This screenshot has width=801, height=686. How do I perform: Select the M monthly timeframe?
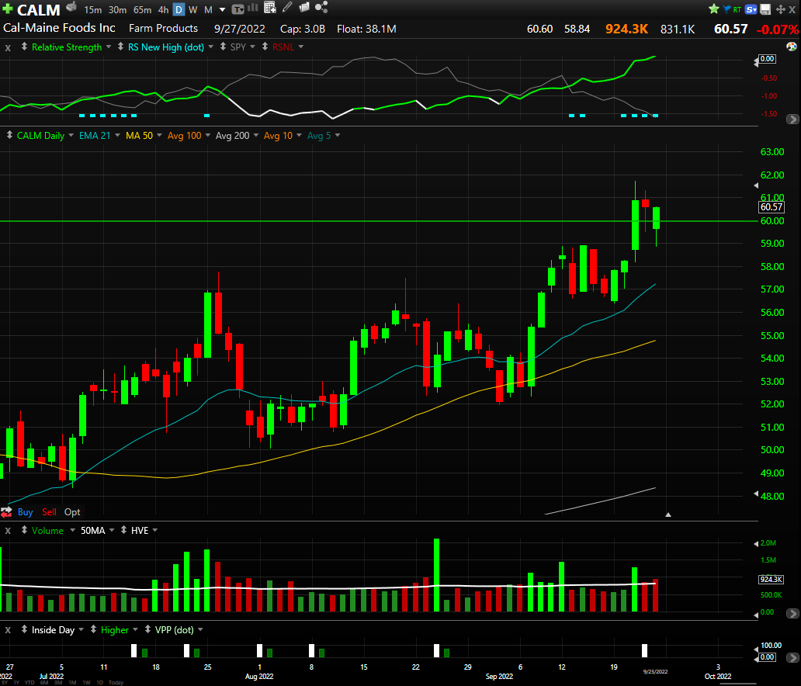click(208, 10)
